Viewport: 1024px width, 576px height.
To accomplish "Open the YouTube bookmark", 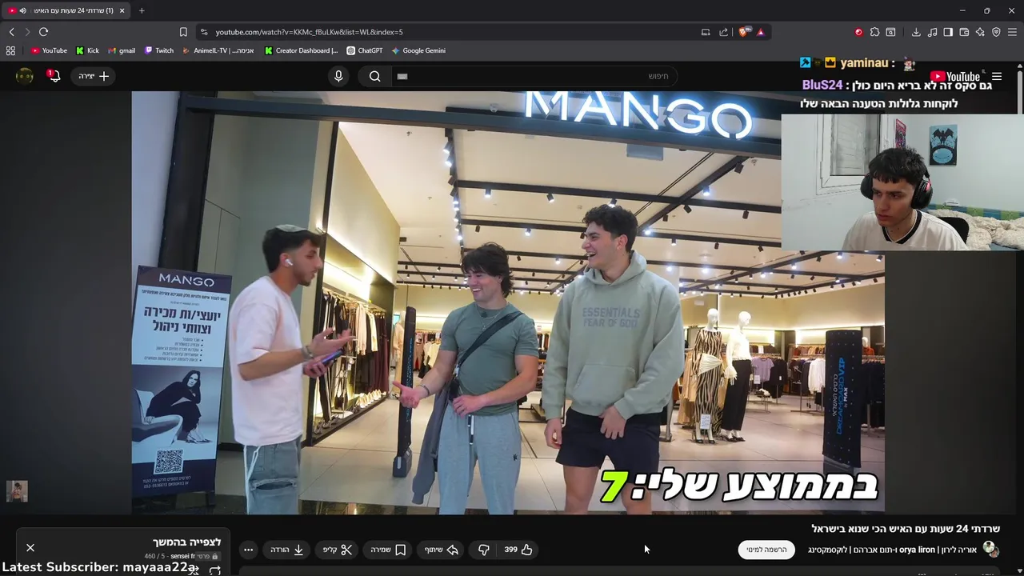I will [x=49, y=50].
